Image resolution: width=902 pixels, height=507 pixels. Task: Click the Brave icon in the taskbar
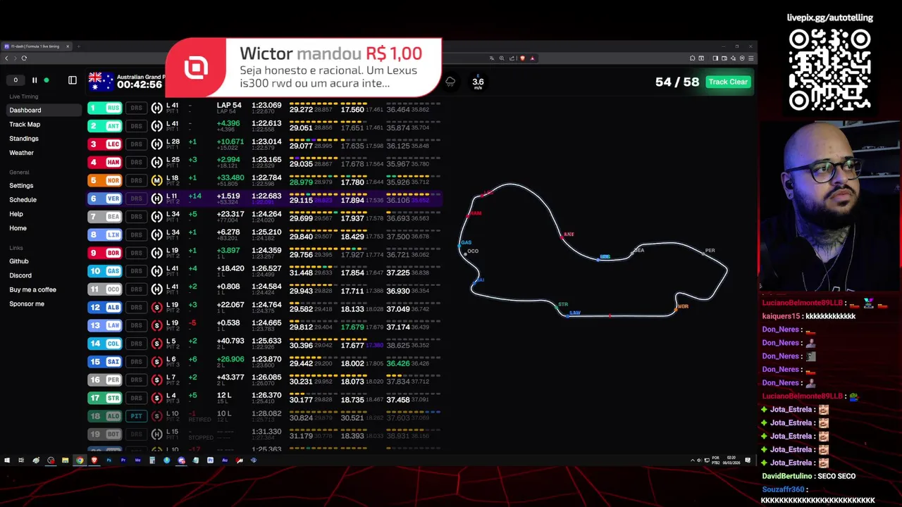point(94,461)
